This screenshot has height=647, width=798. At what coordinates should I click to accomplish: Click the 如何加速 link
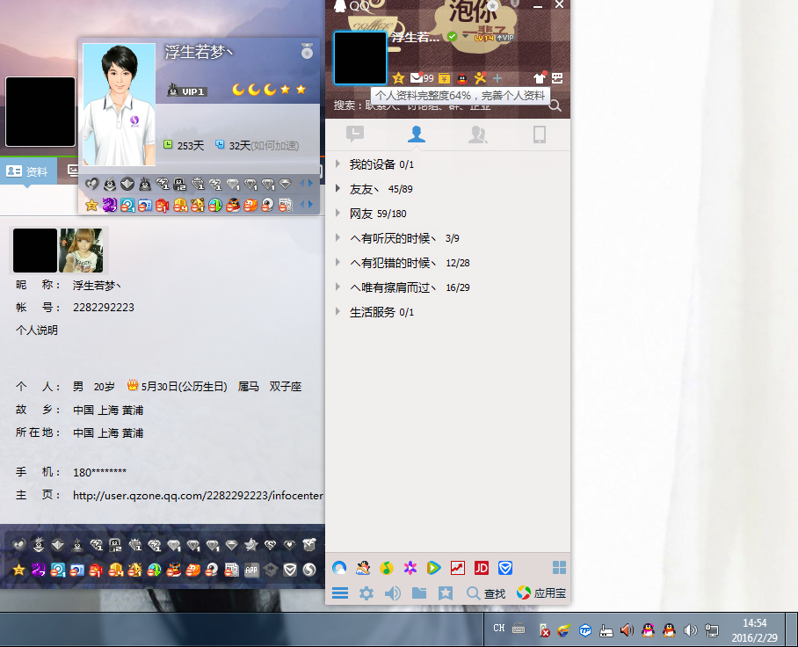coord(275,146)
